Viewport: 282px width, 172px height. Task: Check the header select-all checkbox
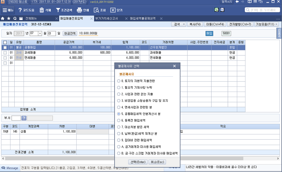tap(5, 42)
